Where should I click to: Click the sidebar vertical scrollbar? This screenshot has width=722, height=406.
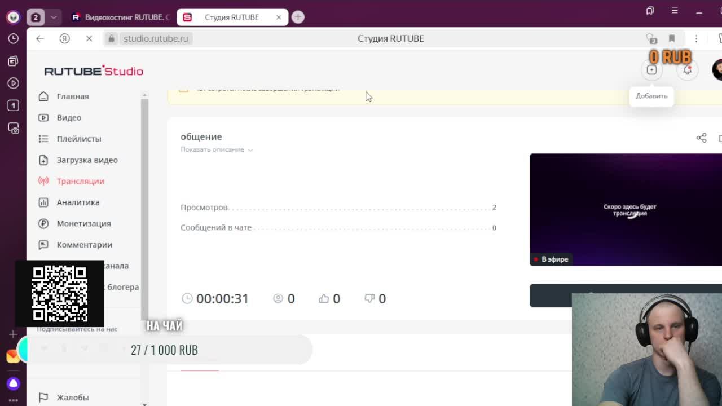[x=144, y=209]
